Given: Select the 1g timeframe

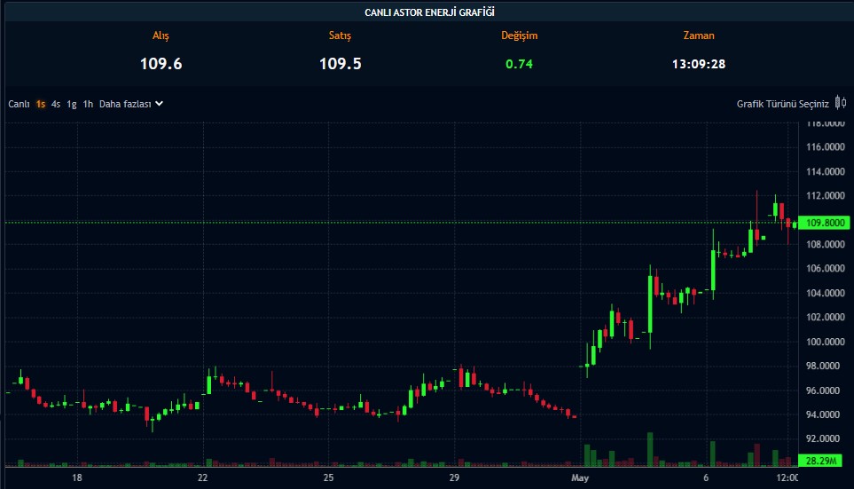Looking at the screenshot, I should [72, 104].
